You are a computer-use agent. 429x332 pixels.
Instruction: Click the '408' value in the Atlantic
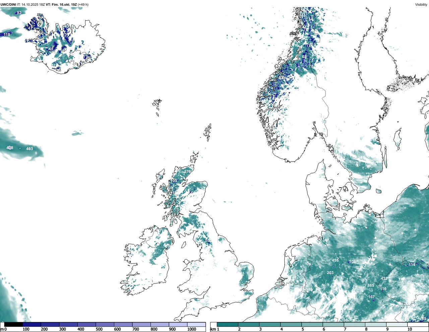pyautogui.click(x=10, y=148)
